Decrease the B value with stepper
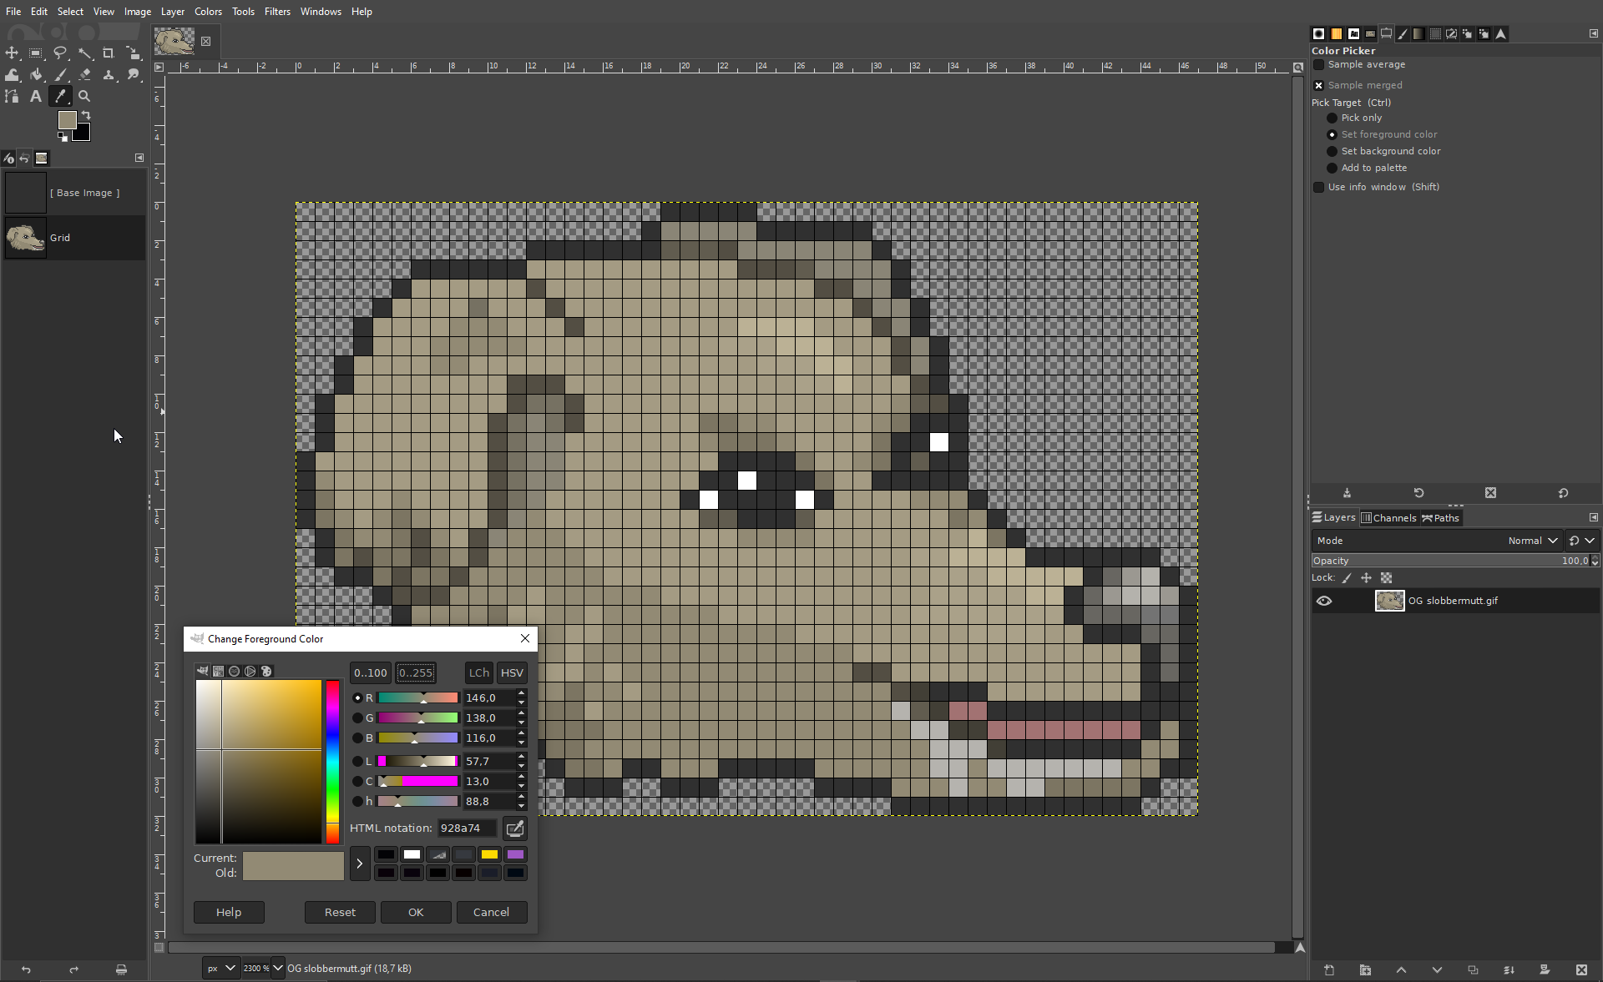1603x982 pixels. [522, 742]
